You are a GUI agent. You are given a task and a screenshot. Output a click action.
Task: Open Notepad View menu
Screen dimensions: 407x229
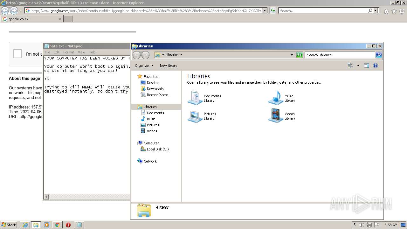tap(81, 52)
